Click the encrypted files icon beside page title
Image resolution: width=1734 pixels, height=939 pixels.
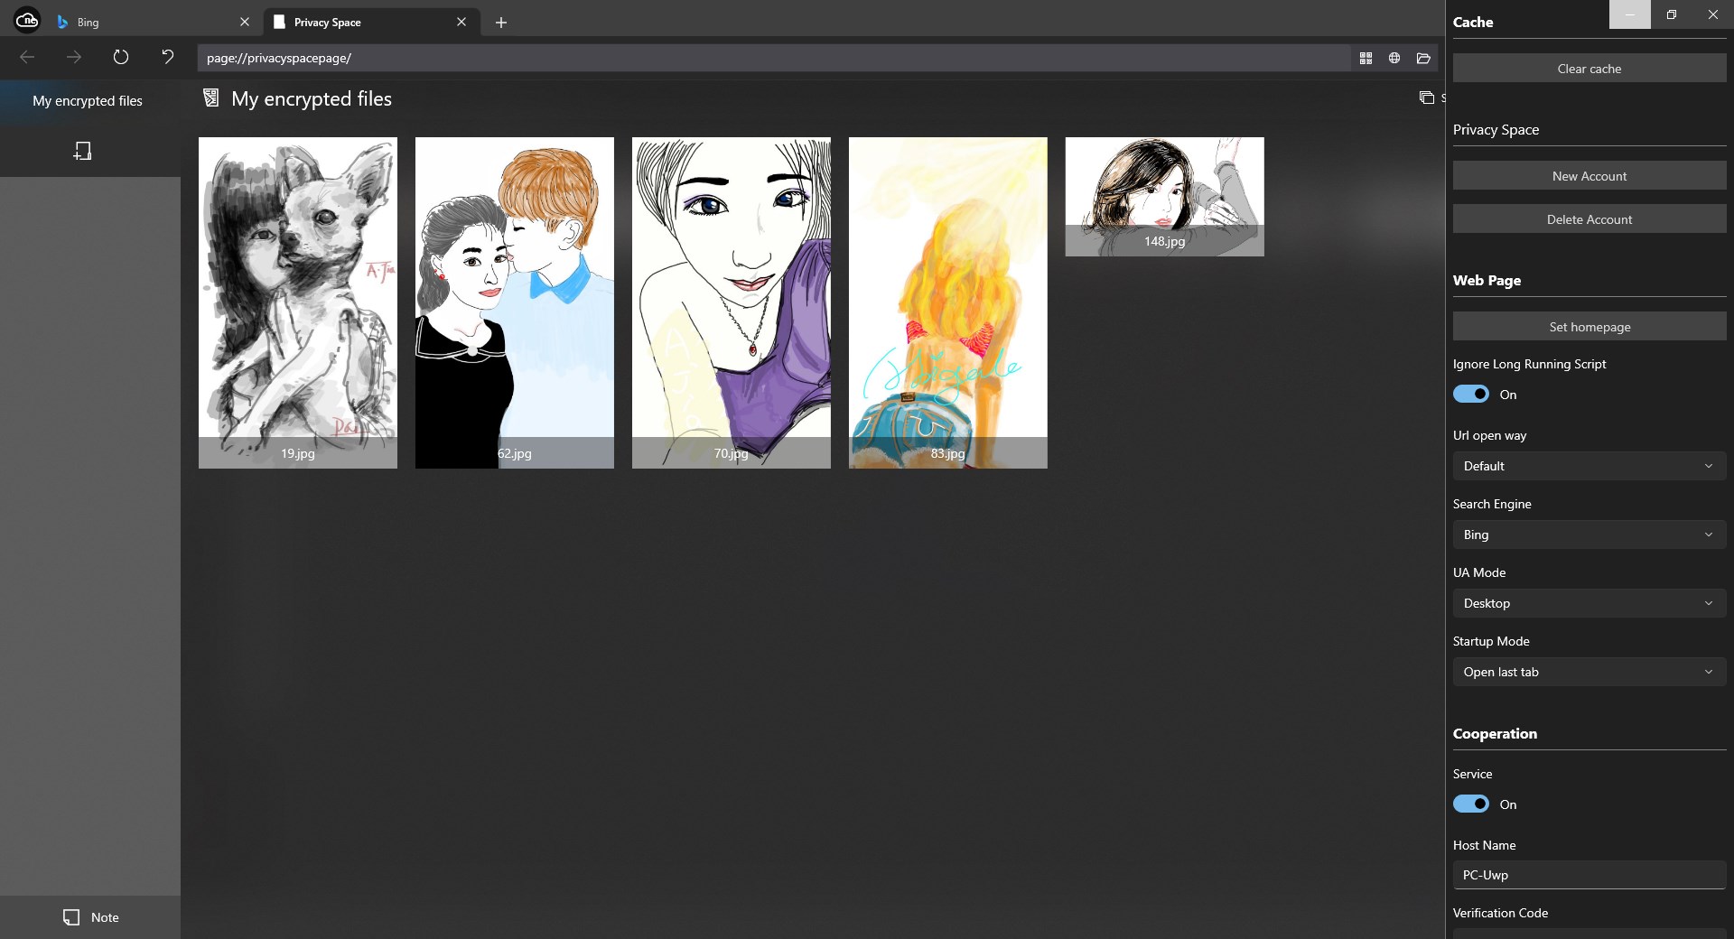point(210,98)
